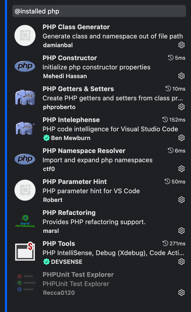Click the PHP Intelephense elephant icon
Screen dimensions: 191x312
25,128
